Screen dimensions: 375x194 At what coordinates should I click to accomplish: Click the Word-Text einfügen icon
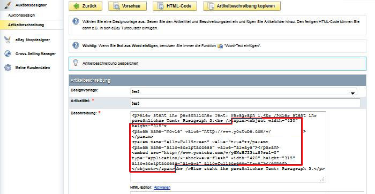coord(220,46)
